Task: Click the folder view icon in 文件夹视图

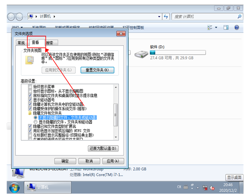Action: [30, 60]
